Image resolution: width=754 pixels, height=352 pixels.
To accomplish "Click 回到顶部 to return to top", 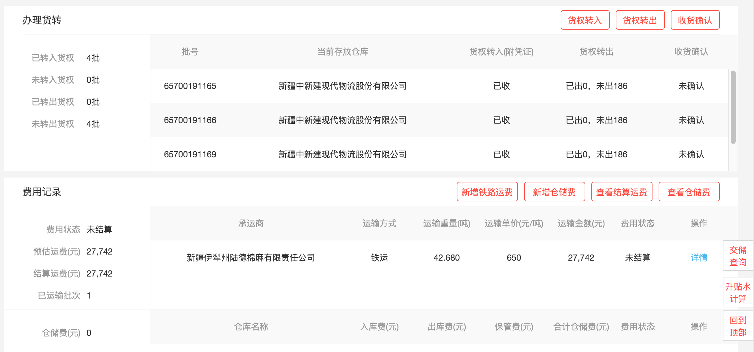I will click(738, 326).
